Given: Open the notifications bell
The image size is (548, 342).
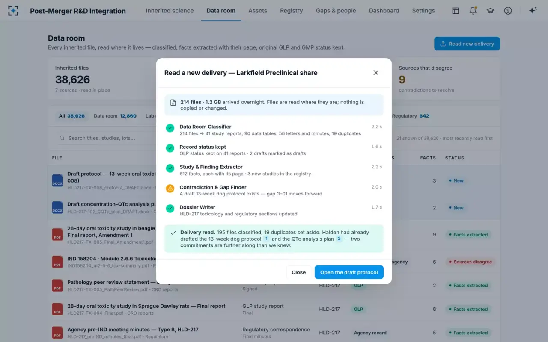Looking at the screenshot, I should tap(473, 11).
